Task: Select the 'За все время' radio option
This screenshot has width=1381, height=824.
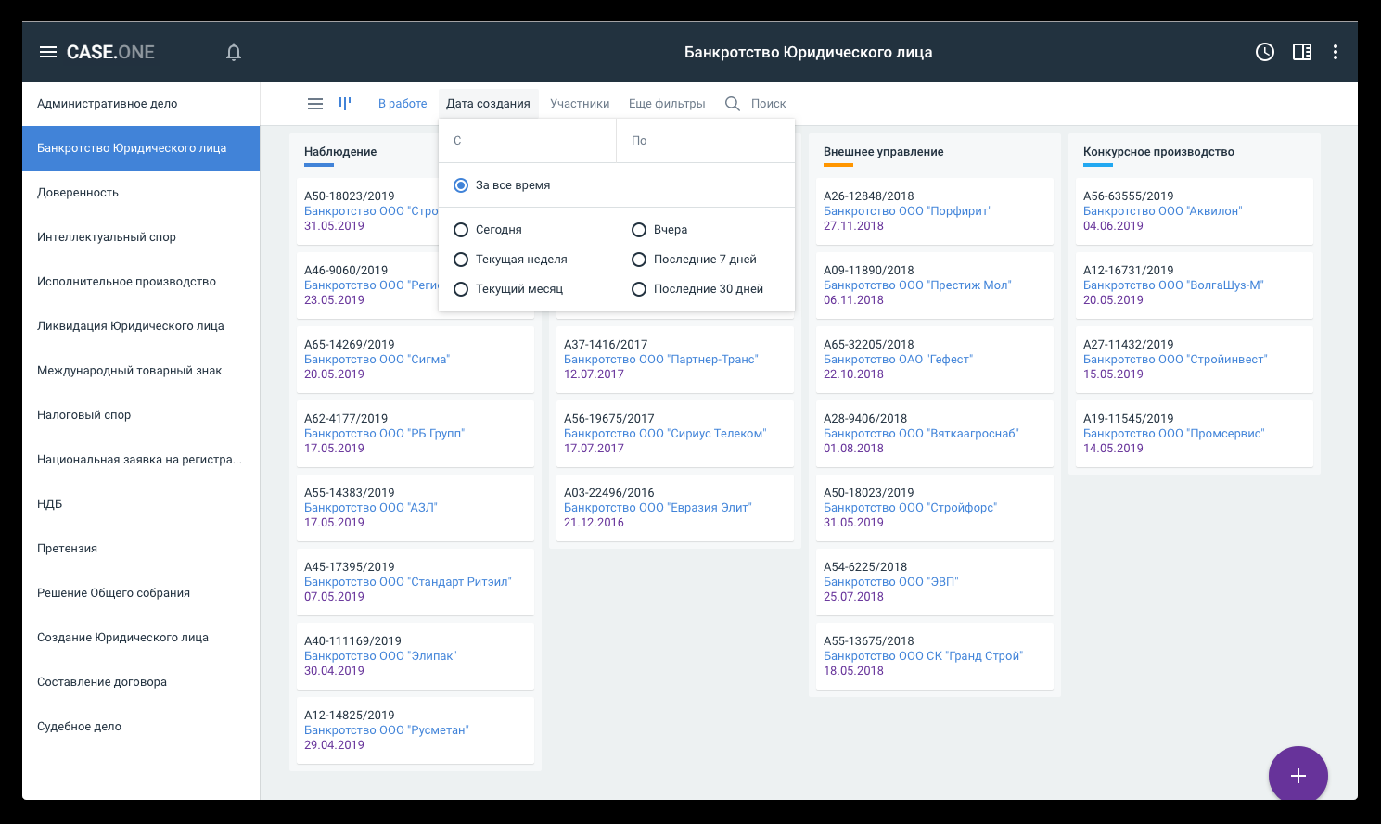Action: 461,185
